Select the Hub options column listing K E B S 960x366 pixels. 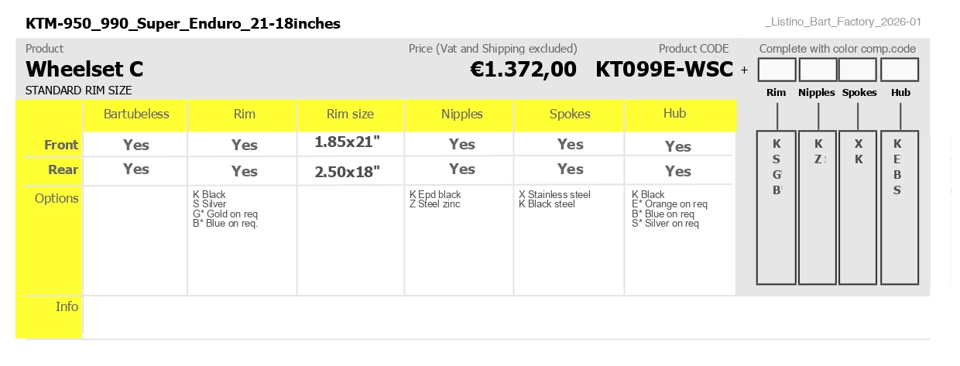[900, 207]
